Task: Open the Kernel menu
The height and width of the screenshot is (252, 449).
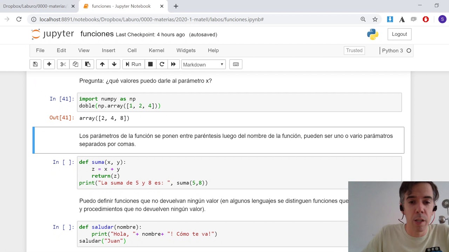Action: point(156,50)
